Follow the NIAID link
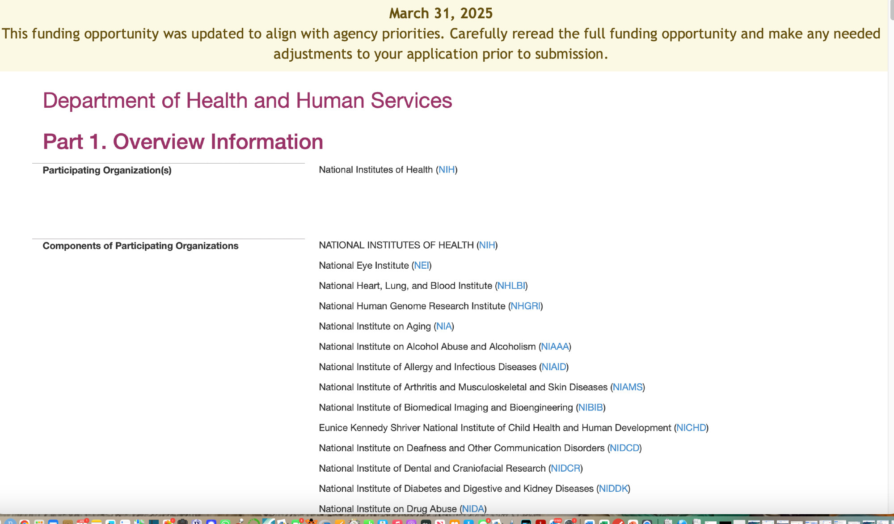Screen dimensions: 894x524 click(554, 367)
